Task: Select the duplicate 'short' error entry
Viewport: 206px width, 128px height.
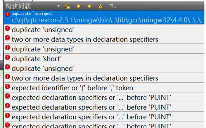Action: click(104, 58)
